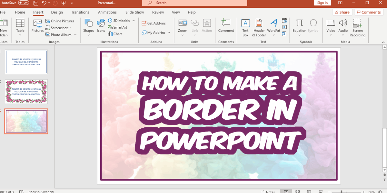This screenshot has width=387, height=193.
Task: Expand the 3D Models dropdown
Action: [x=134, y=21]
